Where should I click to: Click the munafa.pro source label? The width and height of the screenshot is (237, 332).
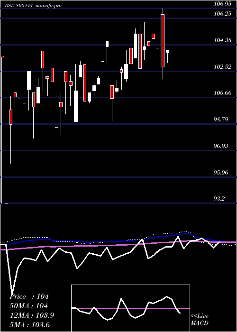[48, 6]
